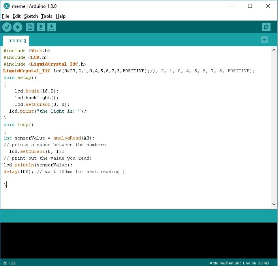Open the tab options dropdown arrow
The width and height of the screenshot is (280, 266).
pyautogui.click(x=264, y=40)
